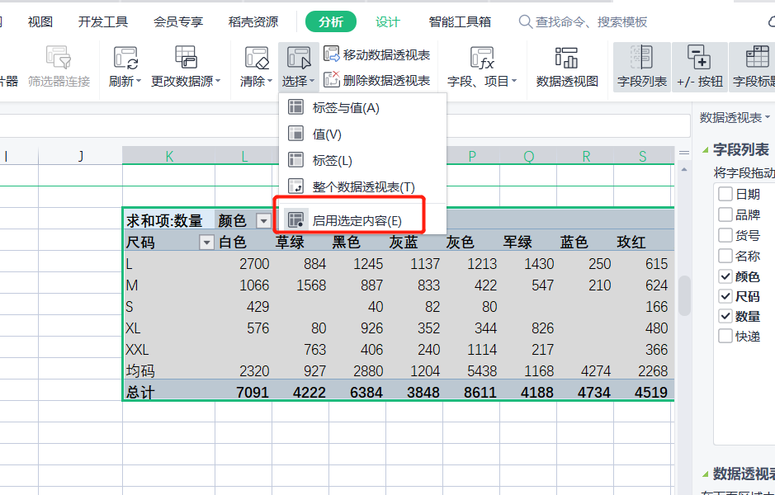Screen dimensions: 775x495
Task: Click the XXL row label
Action: coord(137,349)
